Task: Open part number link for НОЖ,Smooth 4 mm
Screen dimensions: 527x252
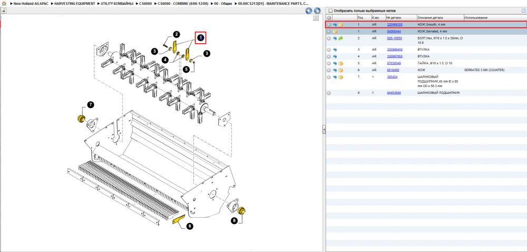Action: 395,25
